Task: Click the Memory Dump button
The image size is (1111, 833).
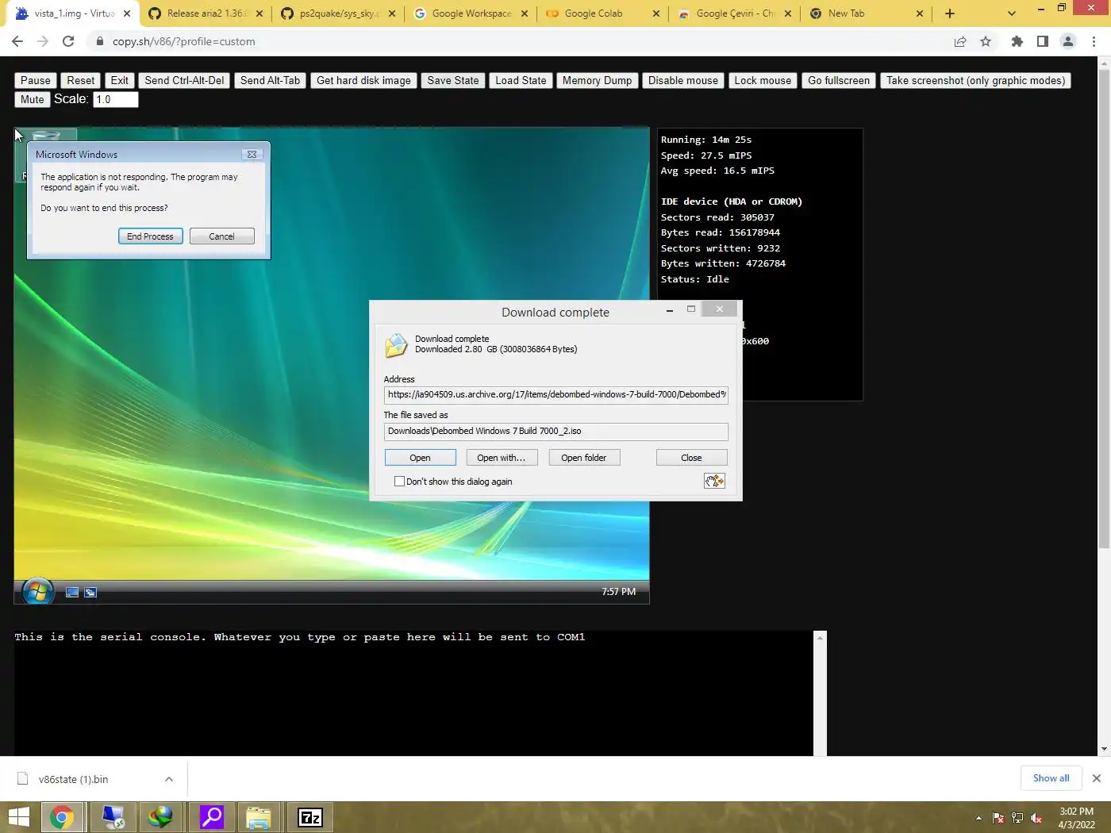Action: (597, 80)
